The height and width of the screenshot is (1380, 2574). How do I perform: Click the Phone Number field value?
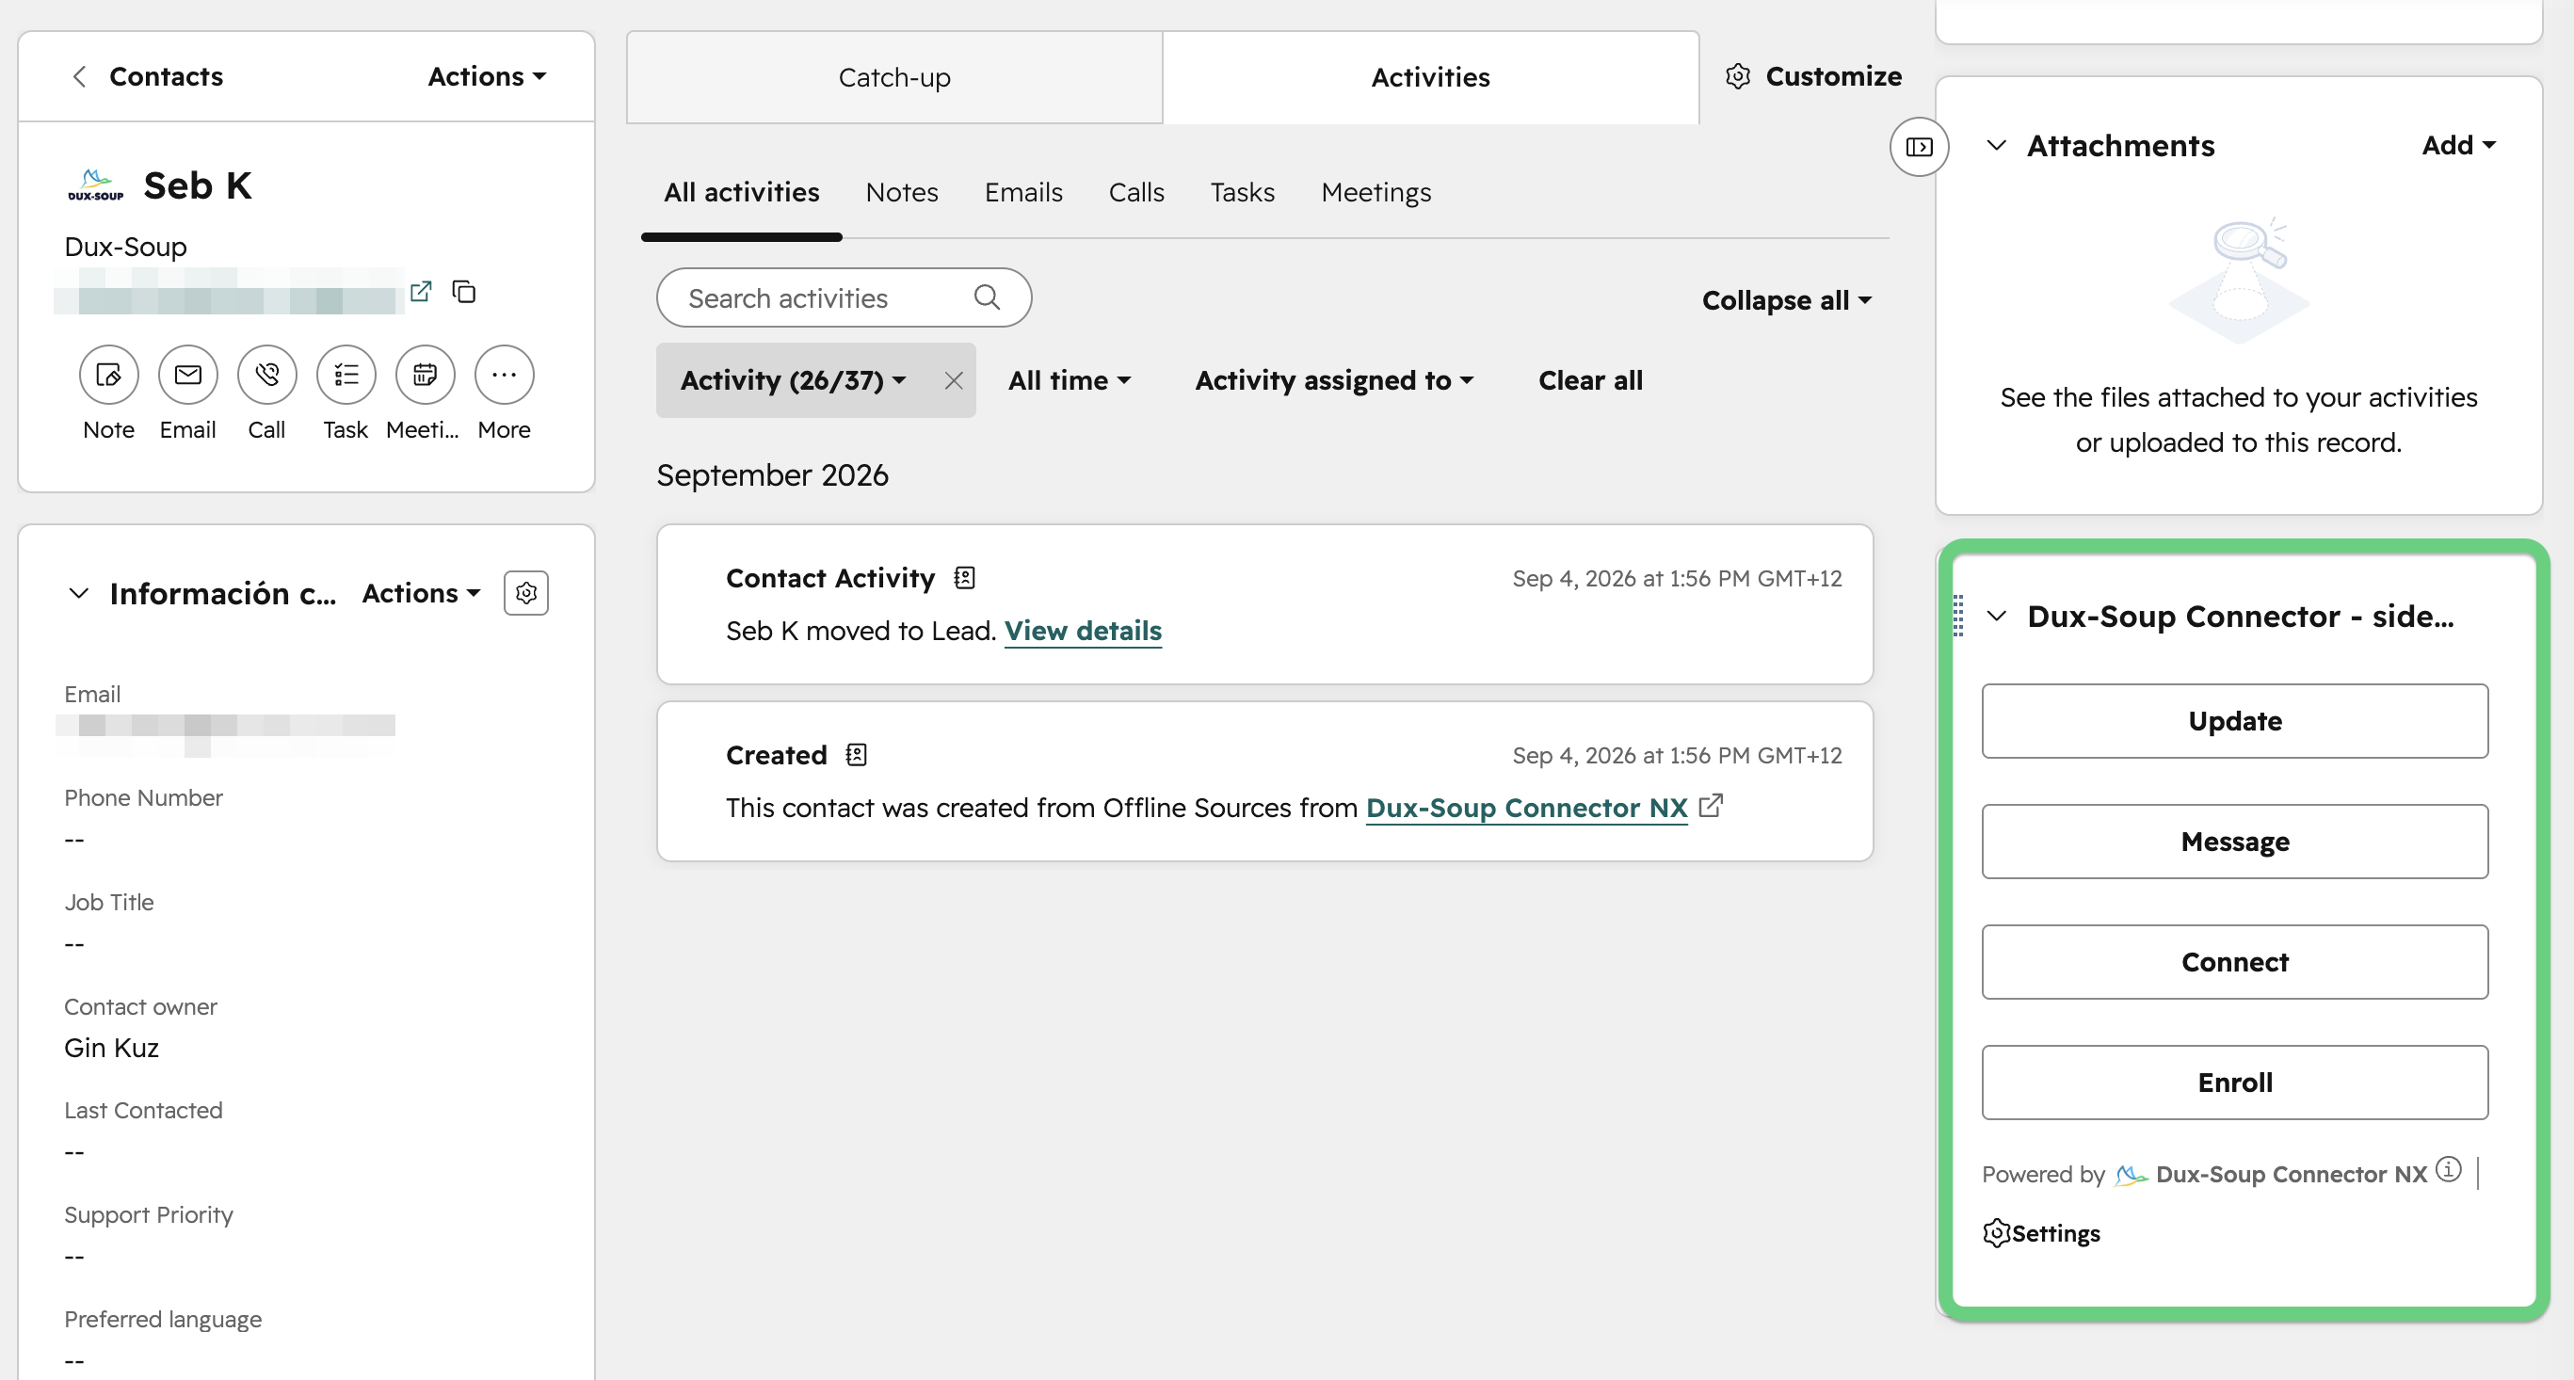click(74, 840)
